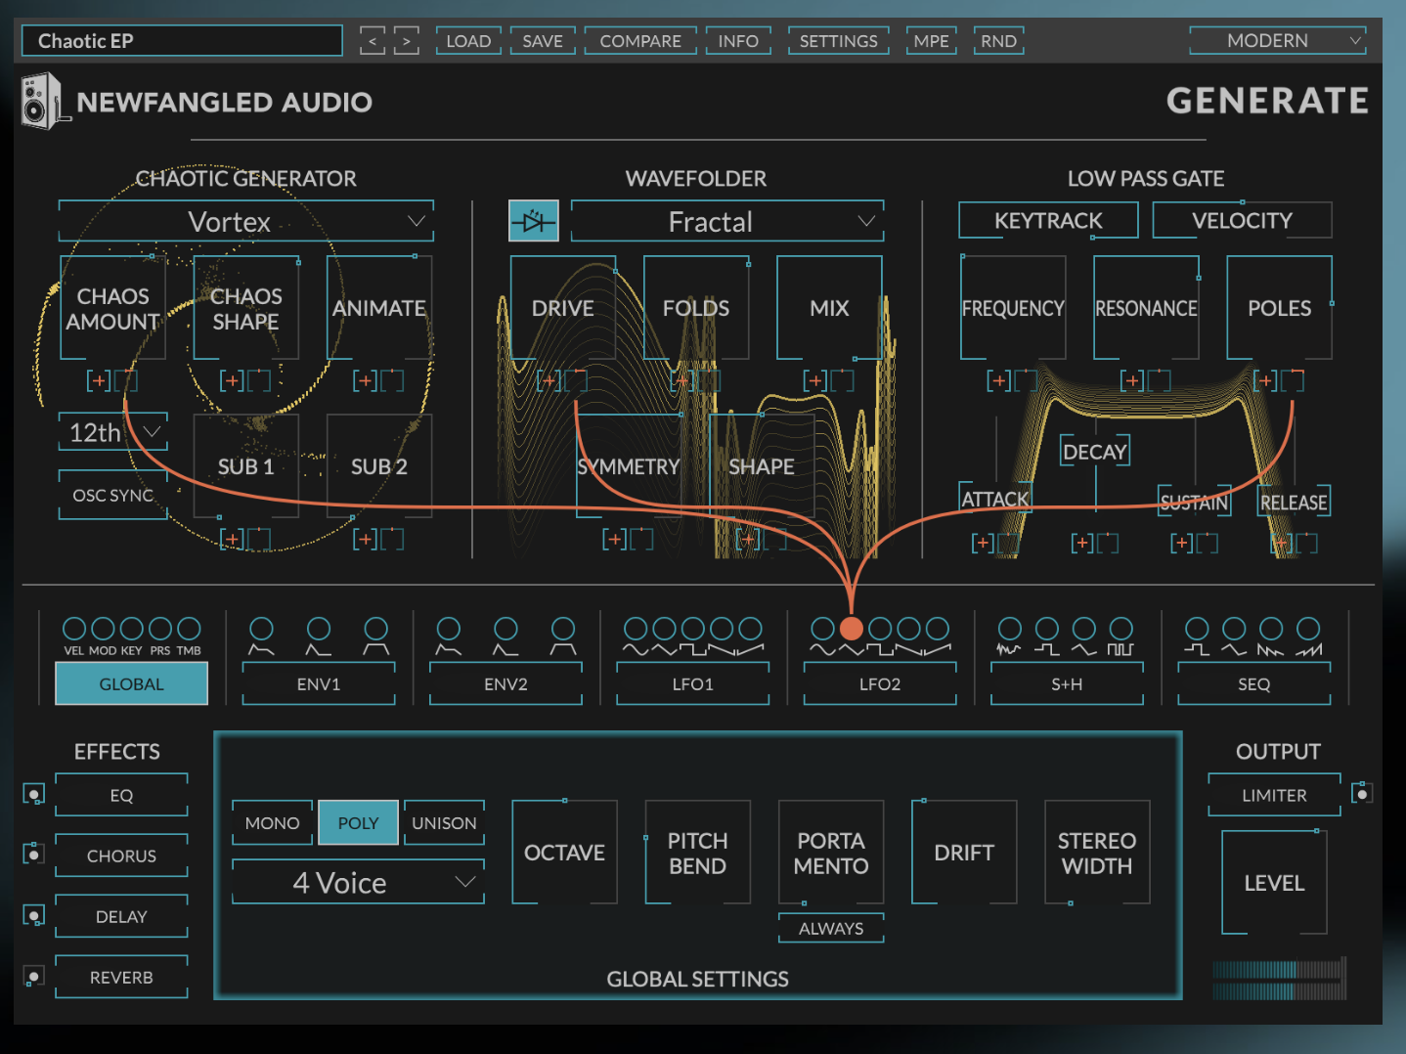Toggle the LIMITER power switch

[1362, 793]
